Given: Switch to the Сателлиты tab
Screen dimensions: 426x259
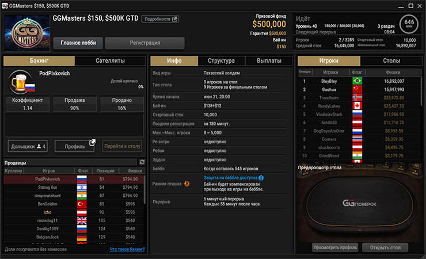Looking at the screenshot, I should 110,60.
